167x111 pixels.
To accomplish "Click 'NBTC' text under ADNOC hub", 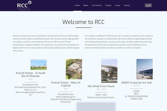I will [136, 94].
